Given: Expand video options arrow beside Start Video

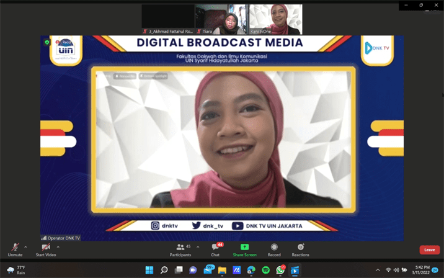Looking at the screenshot, I should [58, 247].
